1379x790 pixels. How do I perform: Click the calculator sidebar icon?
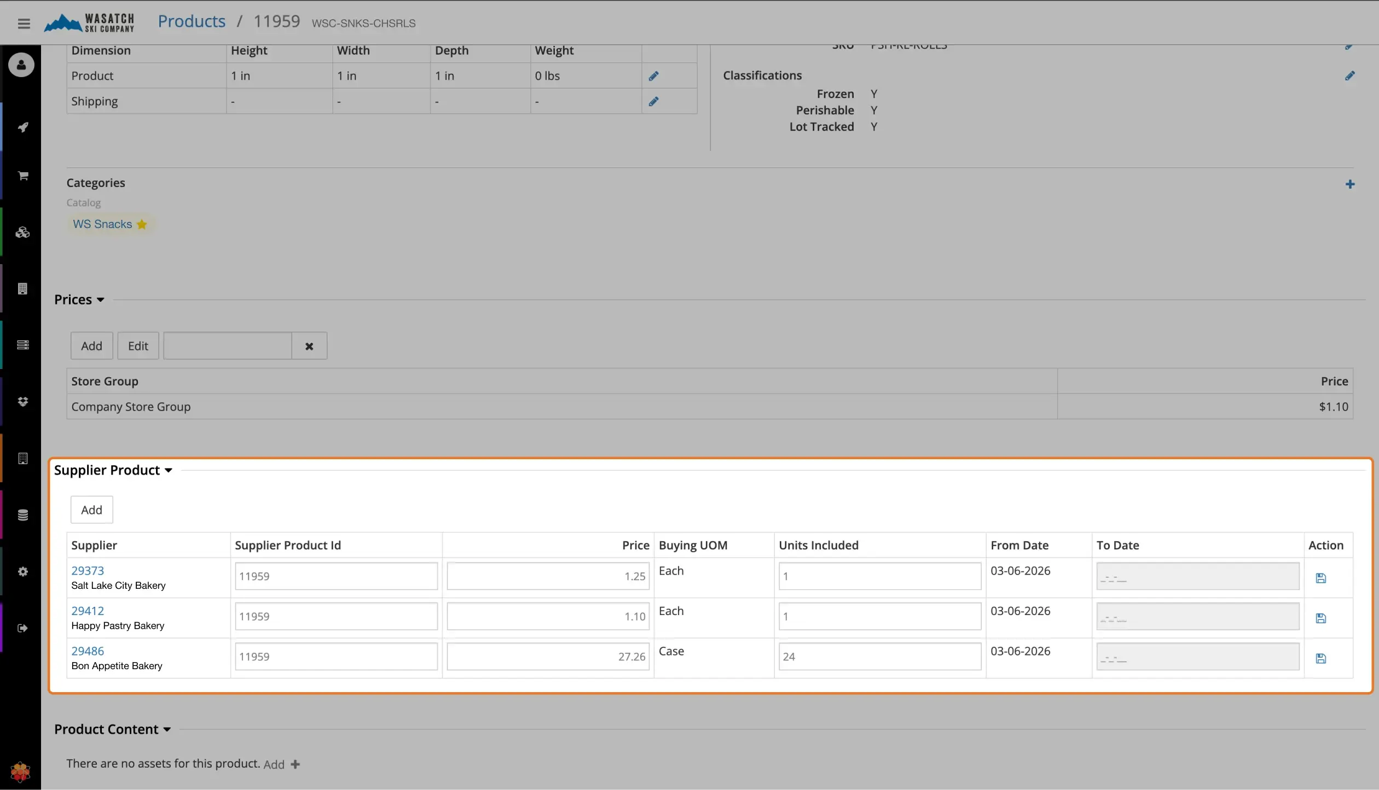[x=22, y=458]
